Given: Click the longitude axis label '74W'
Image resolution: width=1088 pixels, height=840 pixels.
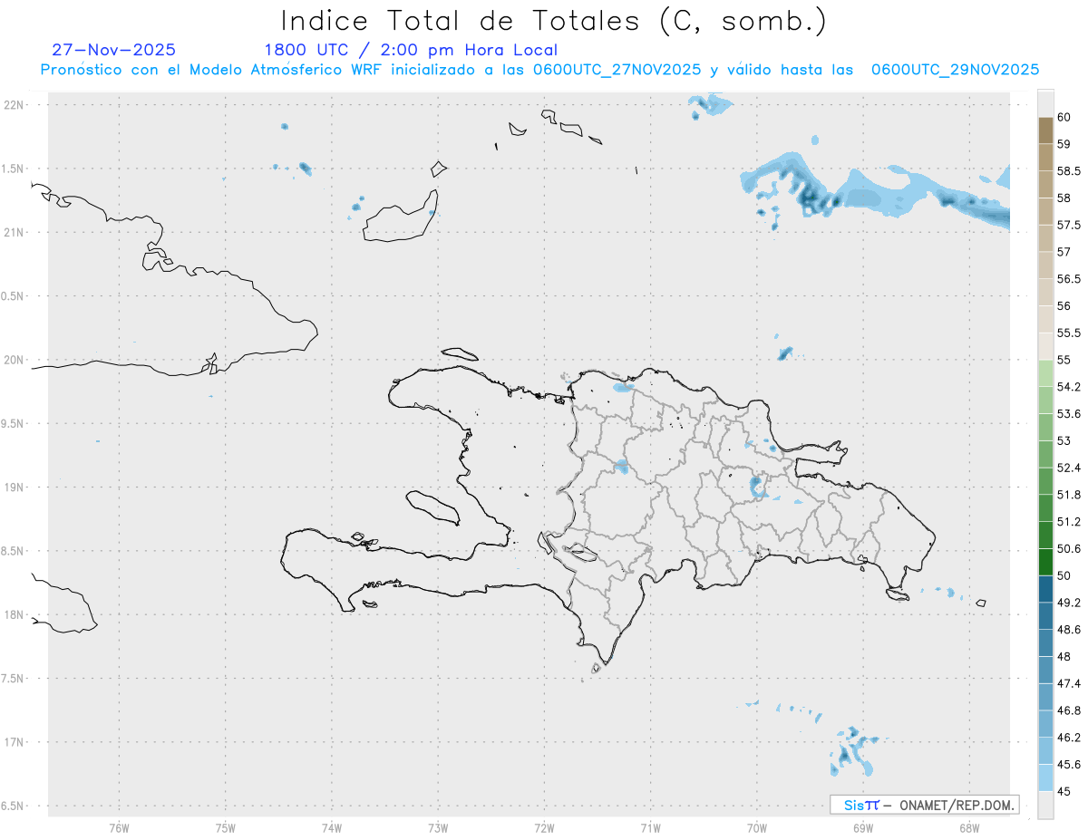Looking at the screenshot, I should tap(331, 827).
